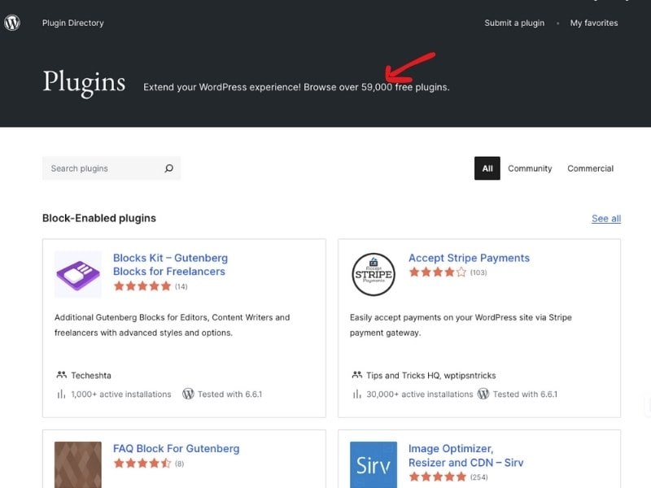Click WordPress tested icon on Blocks Kit card
This screenshot has width=651, height=488.
tap(188, 394)
